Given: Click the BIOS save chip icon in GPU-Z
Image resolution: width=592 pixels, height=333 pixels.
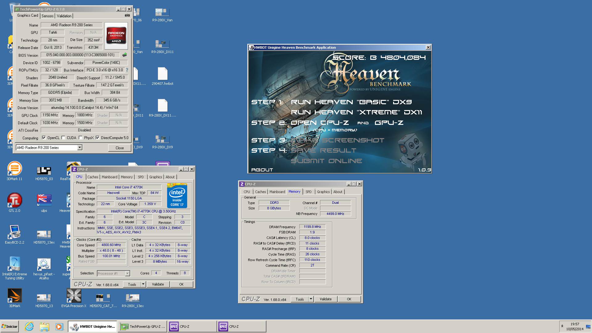Looking at the screenshot, I should pos(125,55).
